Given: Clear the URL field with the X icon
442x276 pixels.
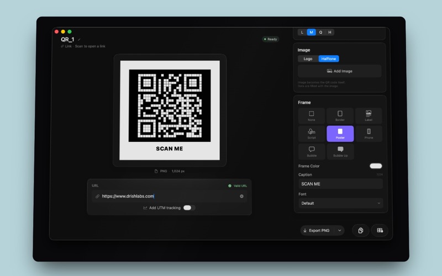Looking at the screenshot, I should click(x=241, y=197).
